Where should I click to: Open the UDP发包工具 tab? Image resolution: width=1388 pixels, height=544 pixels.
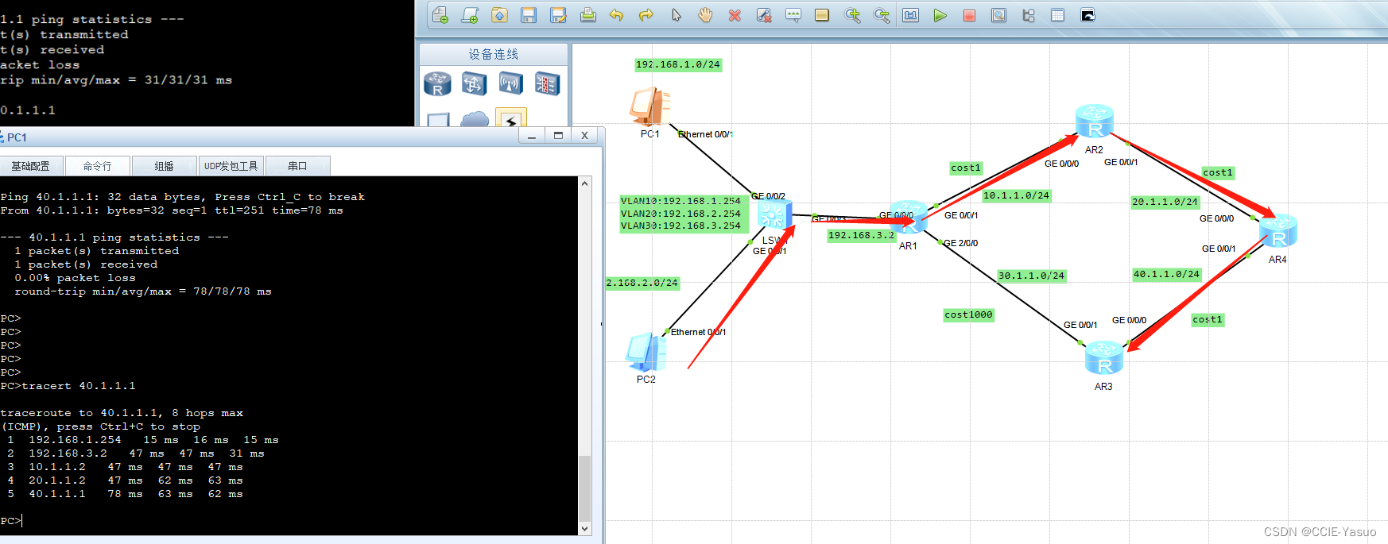pos(231,166)
